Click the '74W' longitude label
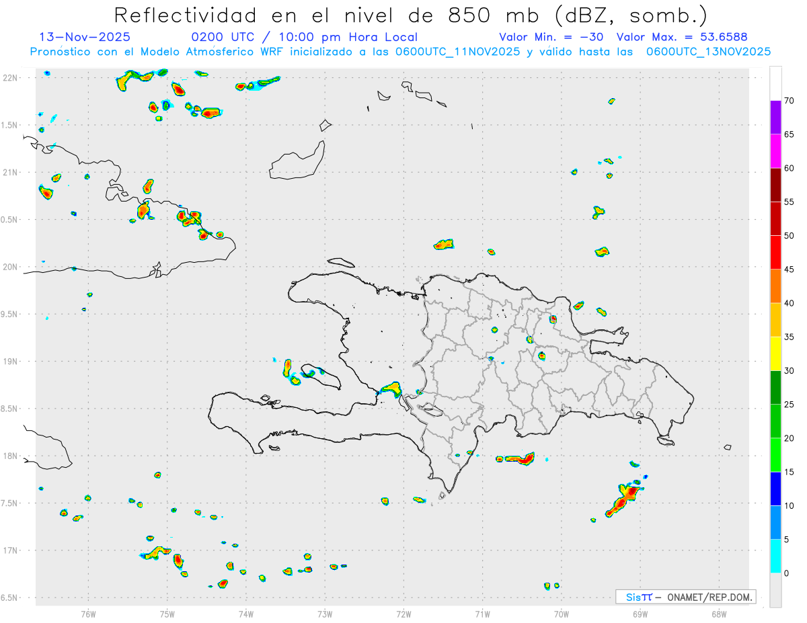Image resolution: width=807 pixels, height=623 pixels. point(246,614)
